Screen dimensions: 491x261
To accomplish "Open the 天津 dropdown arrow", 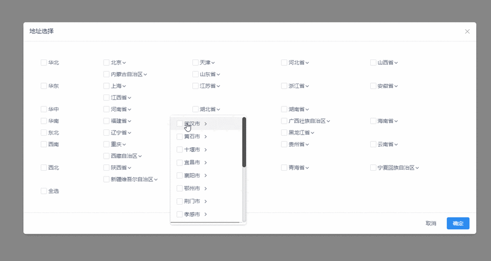I will (213, 63).
